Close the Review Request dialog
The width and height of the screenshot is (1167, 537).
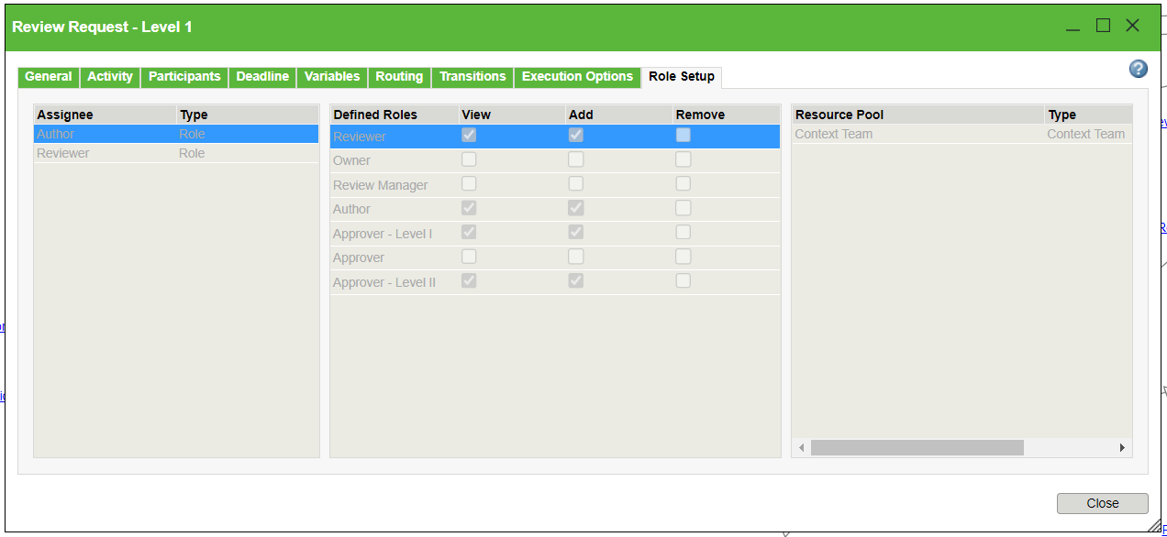(1102, 503)
